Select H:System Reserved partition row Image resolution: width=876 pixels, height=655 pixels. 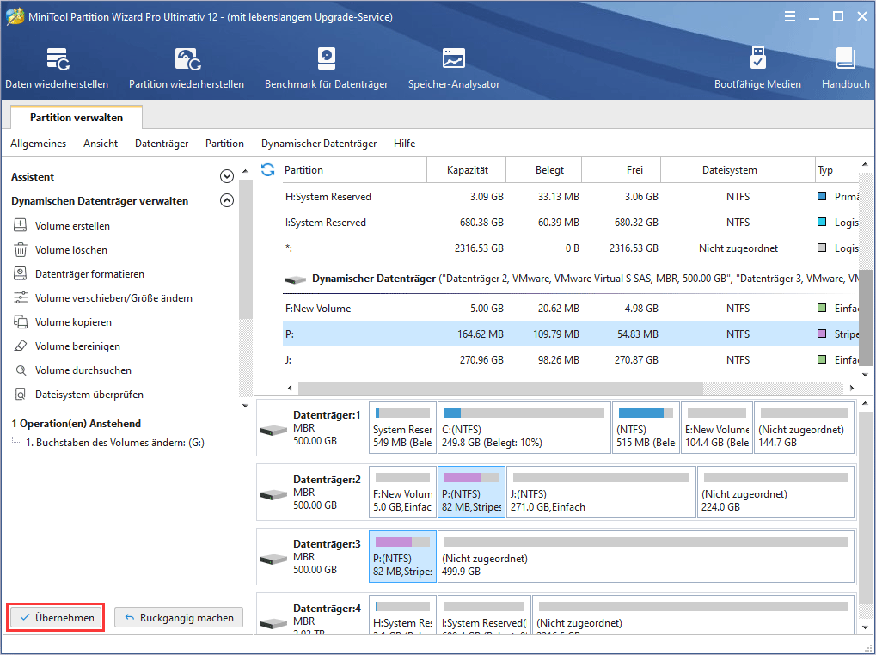[570, 197]
